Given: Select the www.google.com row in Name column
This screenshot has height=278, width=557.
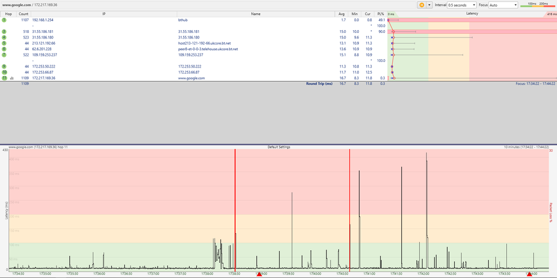Looking at the screenshot, I should pos(191,78).
